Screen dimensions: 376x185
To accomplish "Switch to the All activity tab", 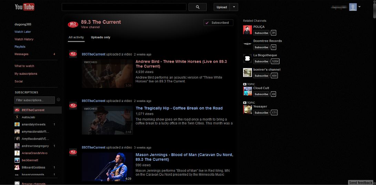I will pos(76,38).
